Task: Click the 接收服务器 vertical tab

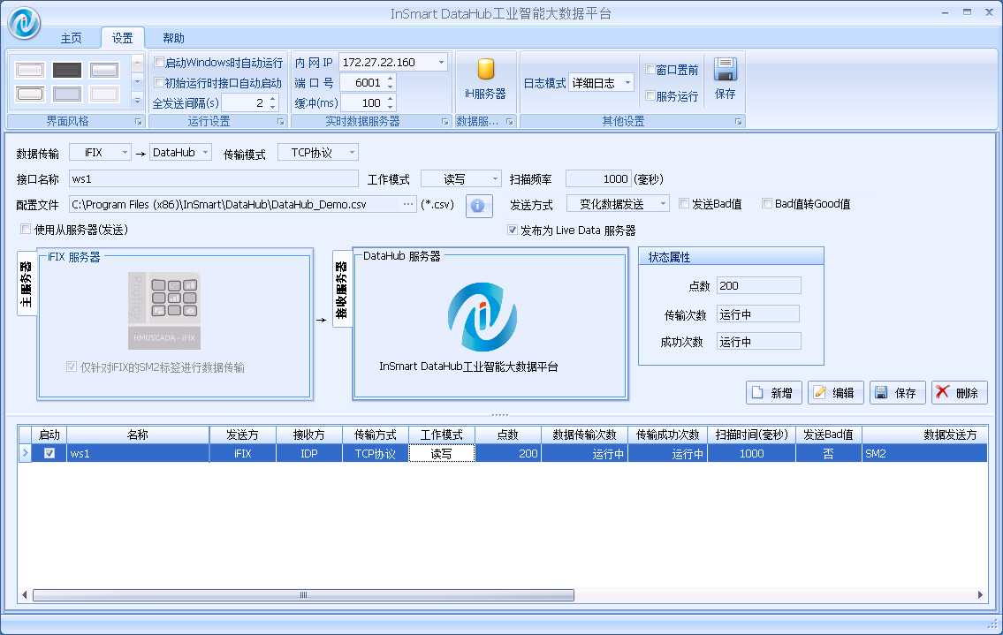Action: (x=342, y=289)
